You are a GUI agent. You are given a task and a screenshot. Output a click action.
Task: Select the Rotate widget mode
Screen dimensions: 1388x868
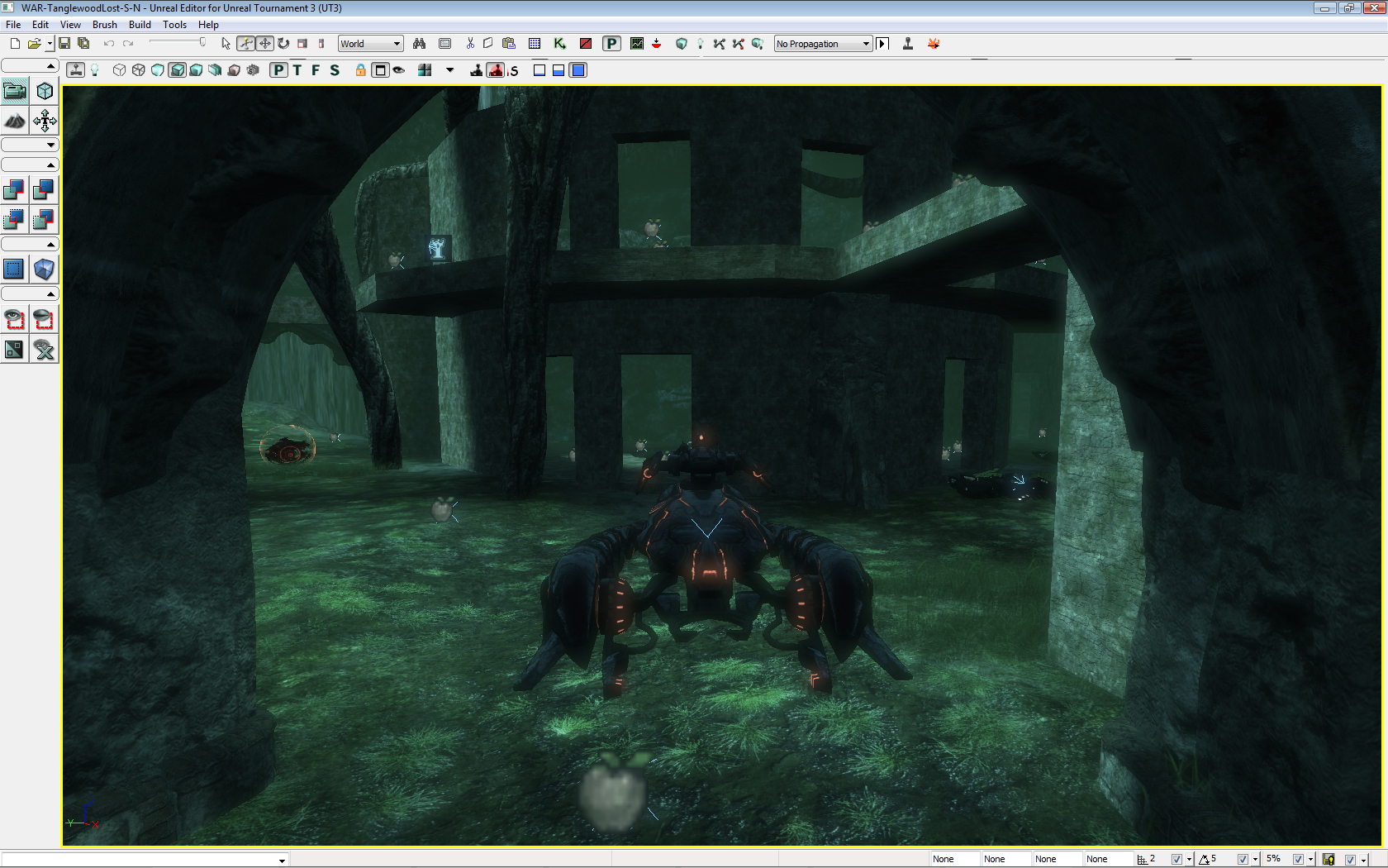(283, 44)
